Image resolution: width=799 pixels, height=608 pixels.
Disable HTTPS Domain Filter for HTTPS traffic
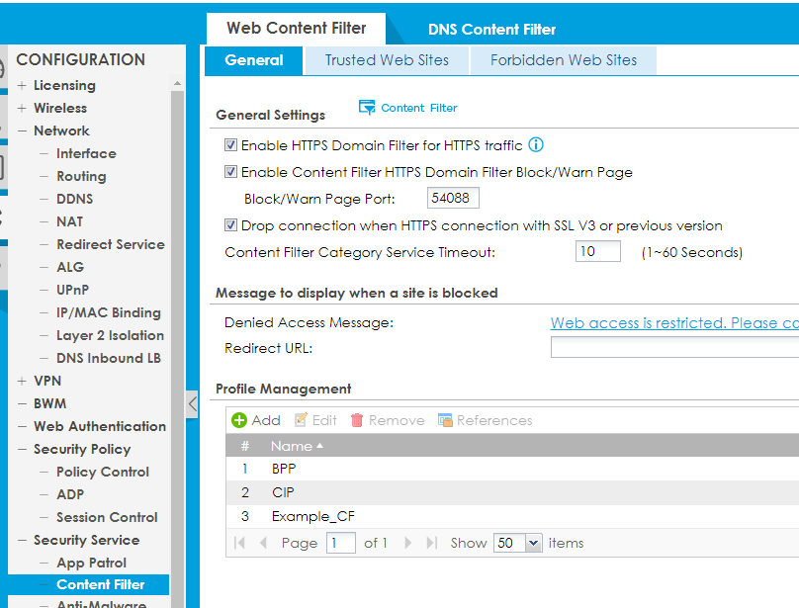pyautogui.click(x=230, y=144)
